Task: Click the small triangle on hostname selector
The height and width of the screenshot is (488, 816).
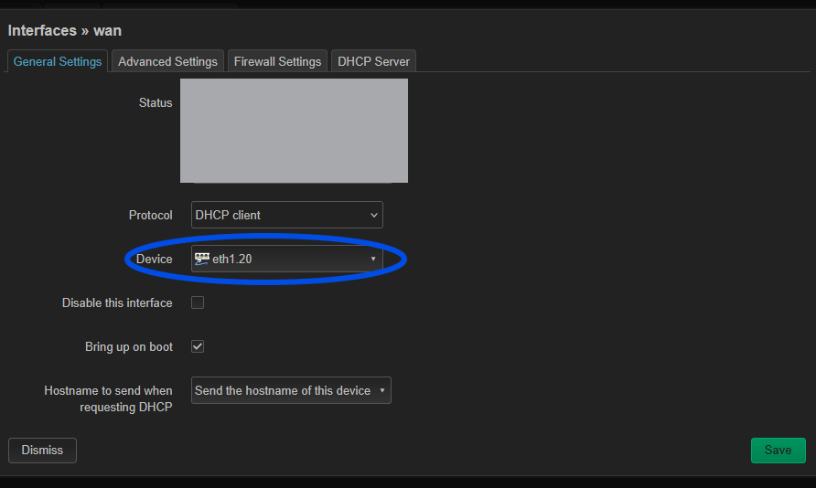Action: pos(382,390)
